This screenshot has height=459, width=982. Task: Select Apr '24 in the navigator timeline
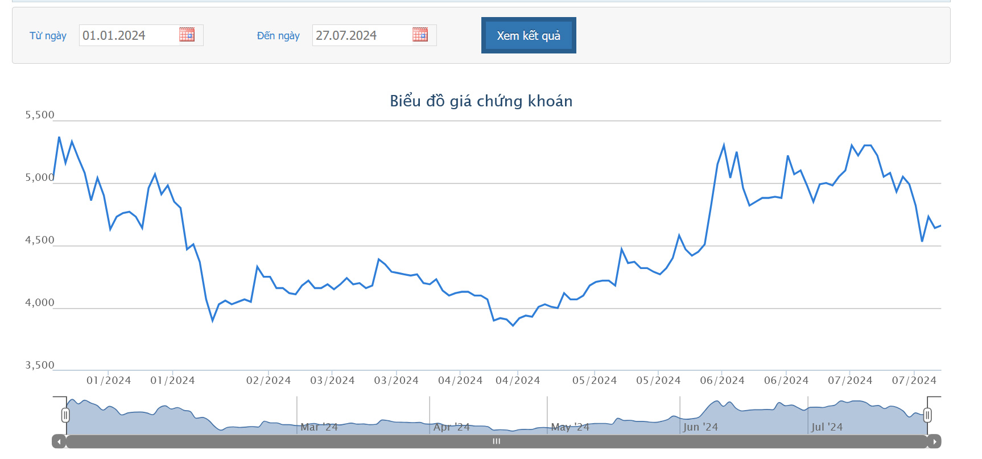451,427
